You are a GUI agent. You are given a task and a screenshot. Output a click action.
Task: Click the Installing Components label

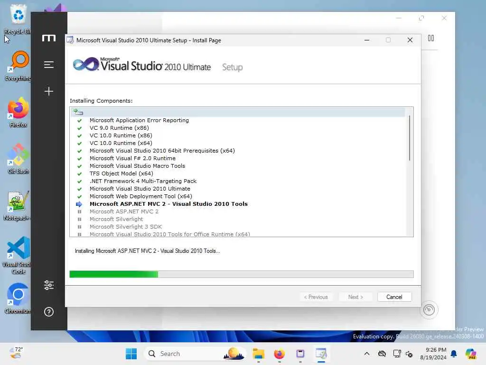click(101, 101)
